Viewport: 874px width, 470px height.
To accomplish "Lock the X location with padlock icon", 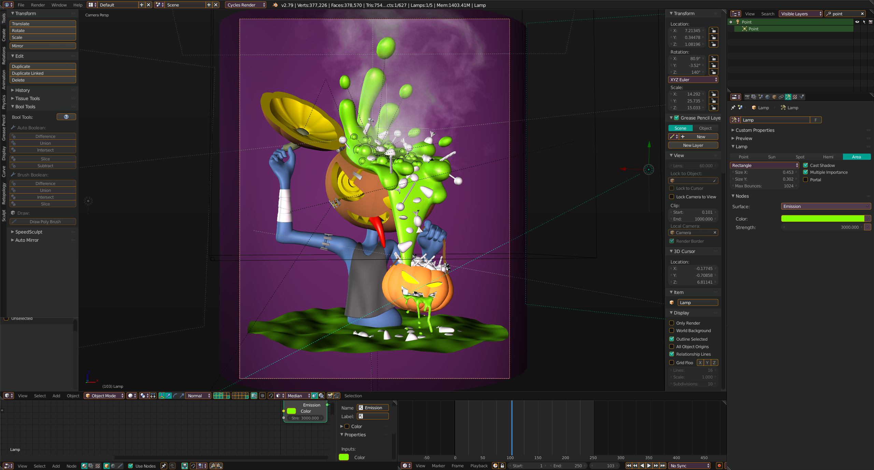I will click(x=713, y=30).
